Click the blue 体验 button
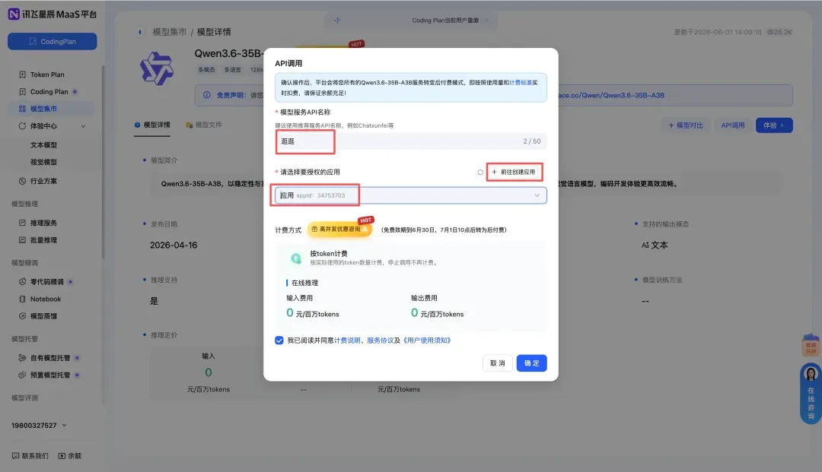 coord(774,125)
